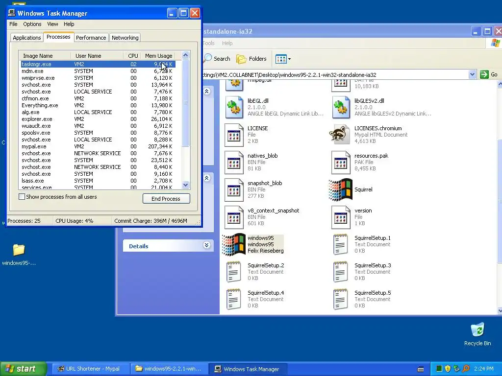Screen dimensions: 502x376
Task: Select the LICENSE file icon
Action: pyautogui.click(x=234, y=135)
